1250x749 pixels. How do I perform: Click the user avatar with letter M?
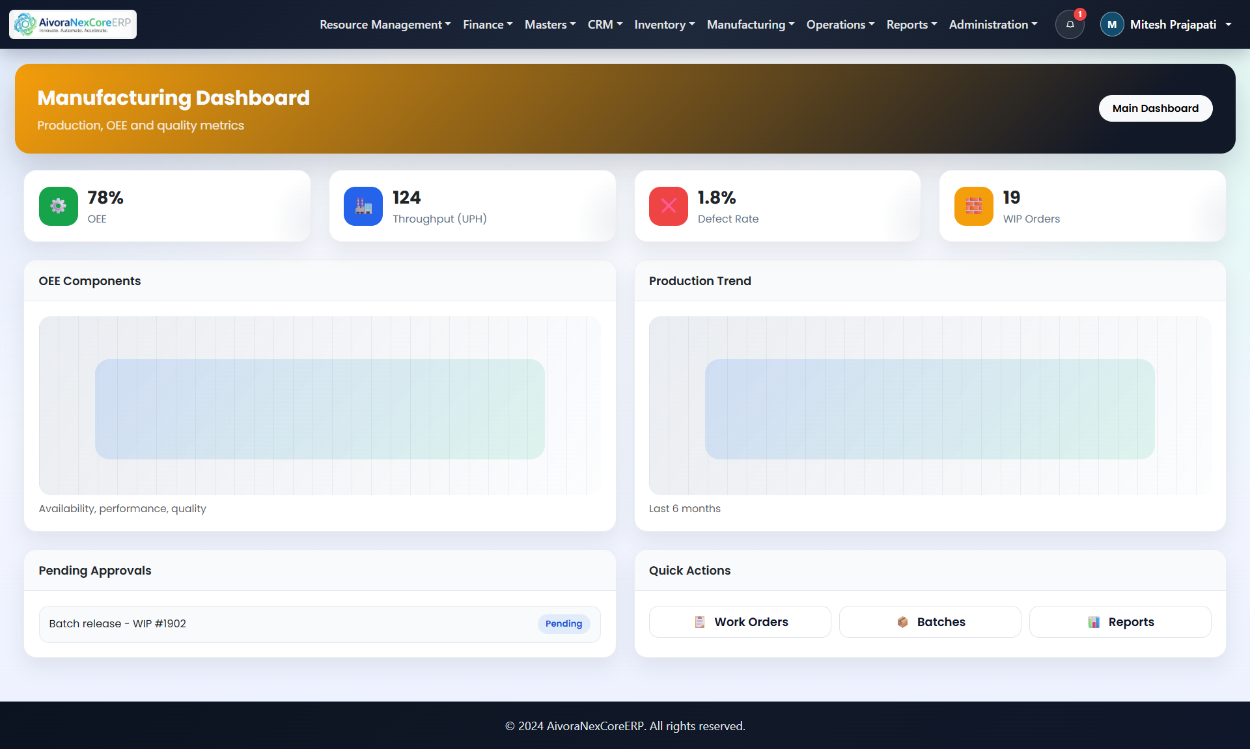click(1112, 25)
